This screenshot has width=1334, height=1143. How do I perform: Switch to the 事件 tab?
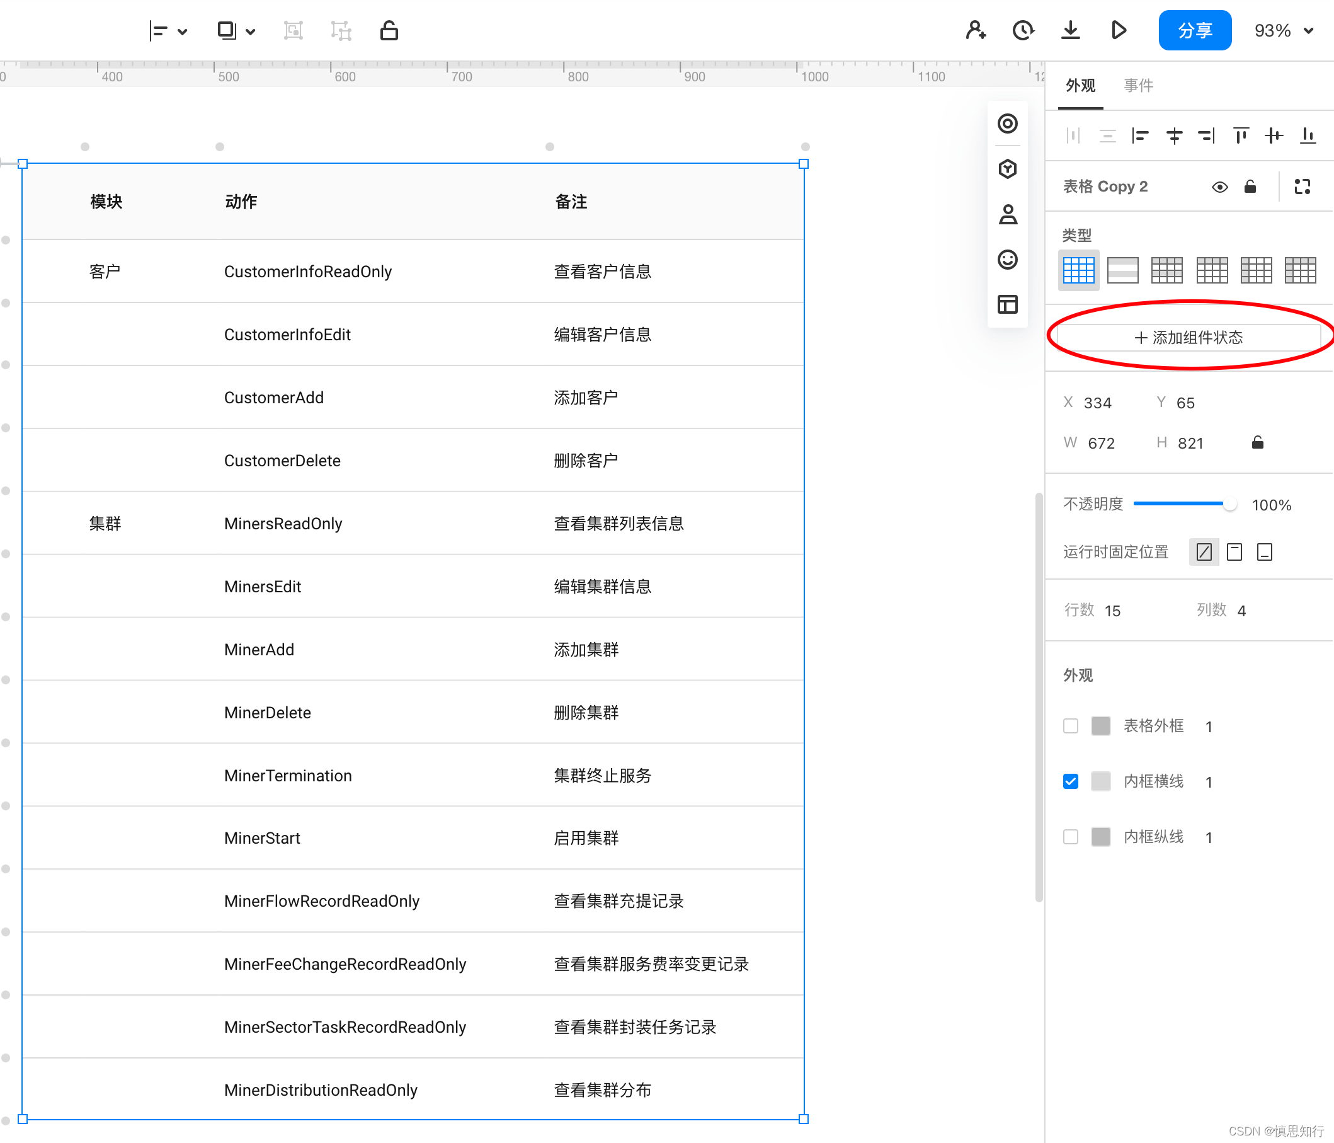coord(1138,85)
